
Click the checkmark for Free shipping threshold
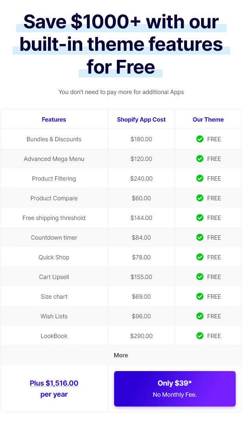pyautogui.click(x=200, y=218)
